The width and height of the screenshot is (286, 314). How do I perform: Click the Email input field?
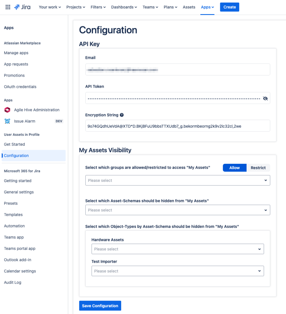pos(177,70)
